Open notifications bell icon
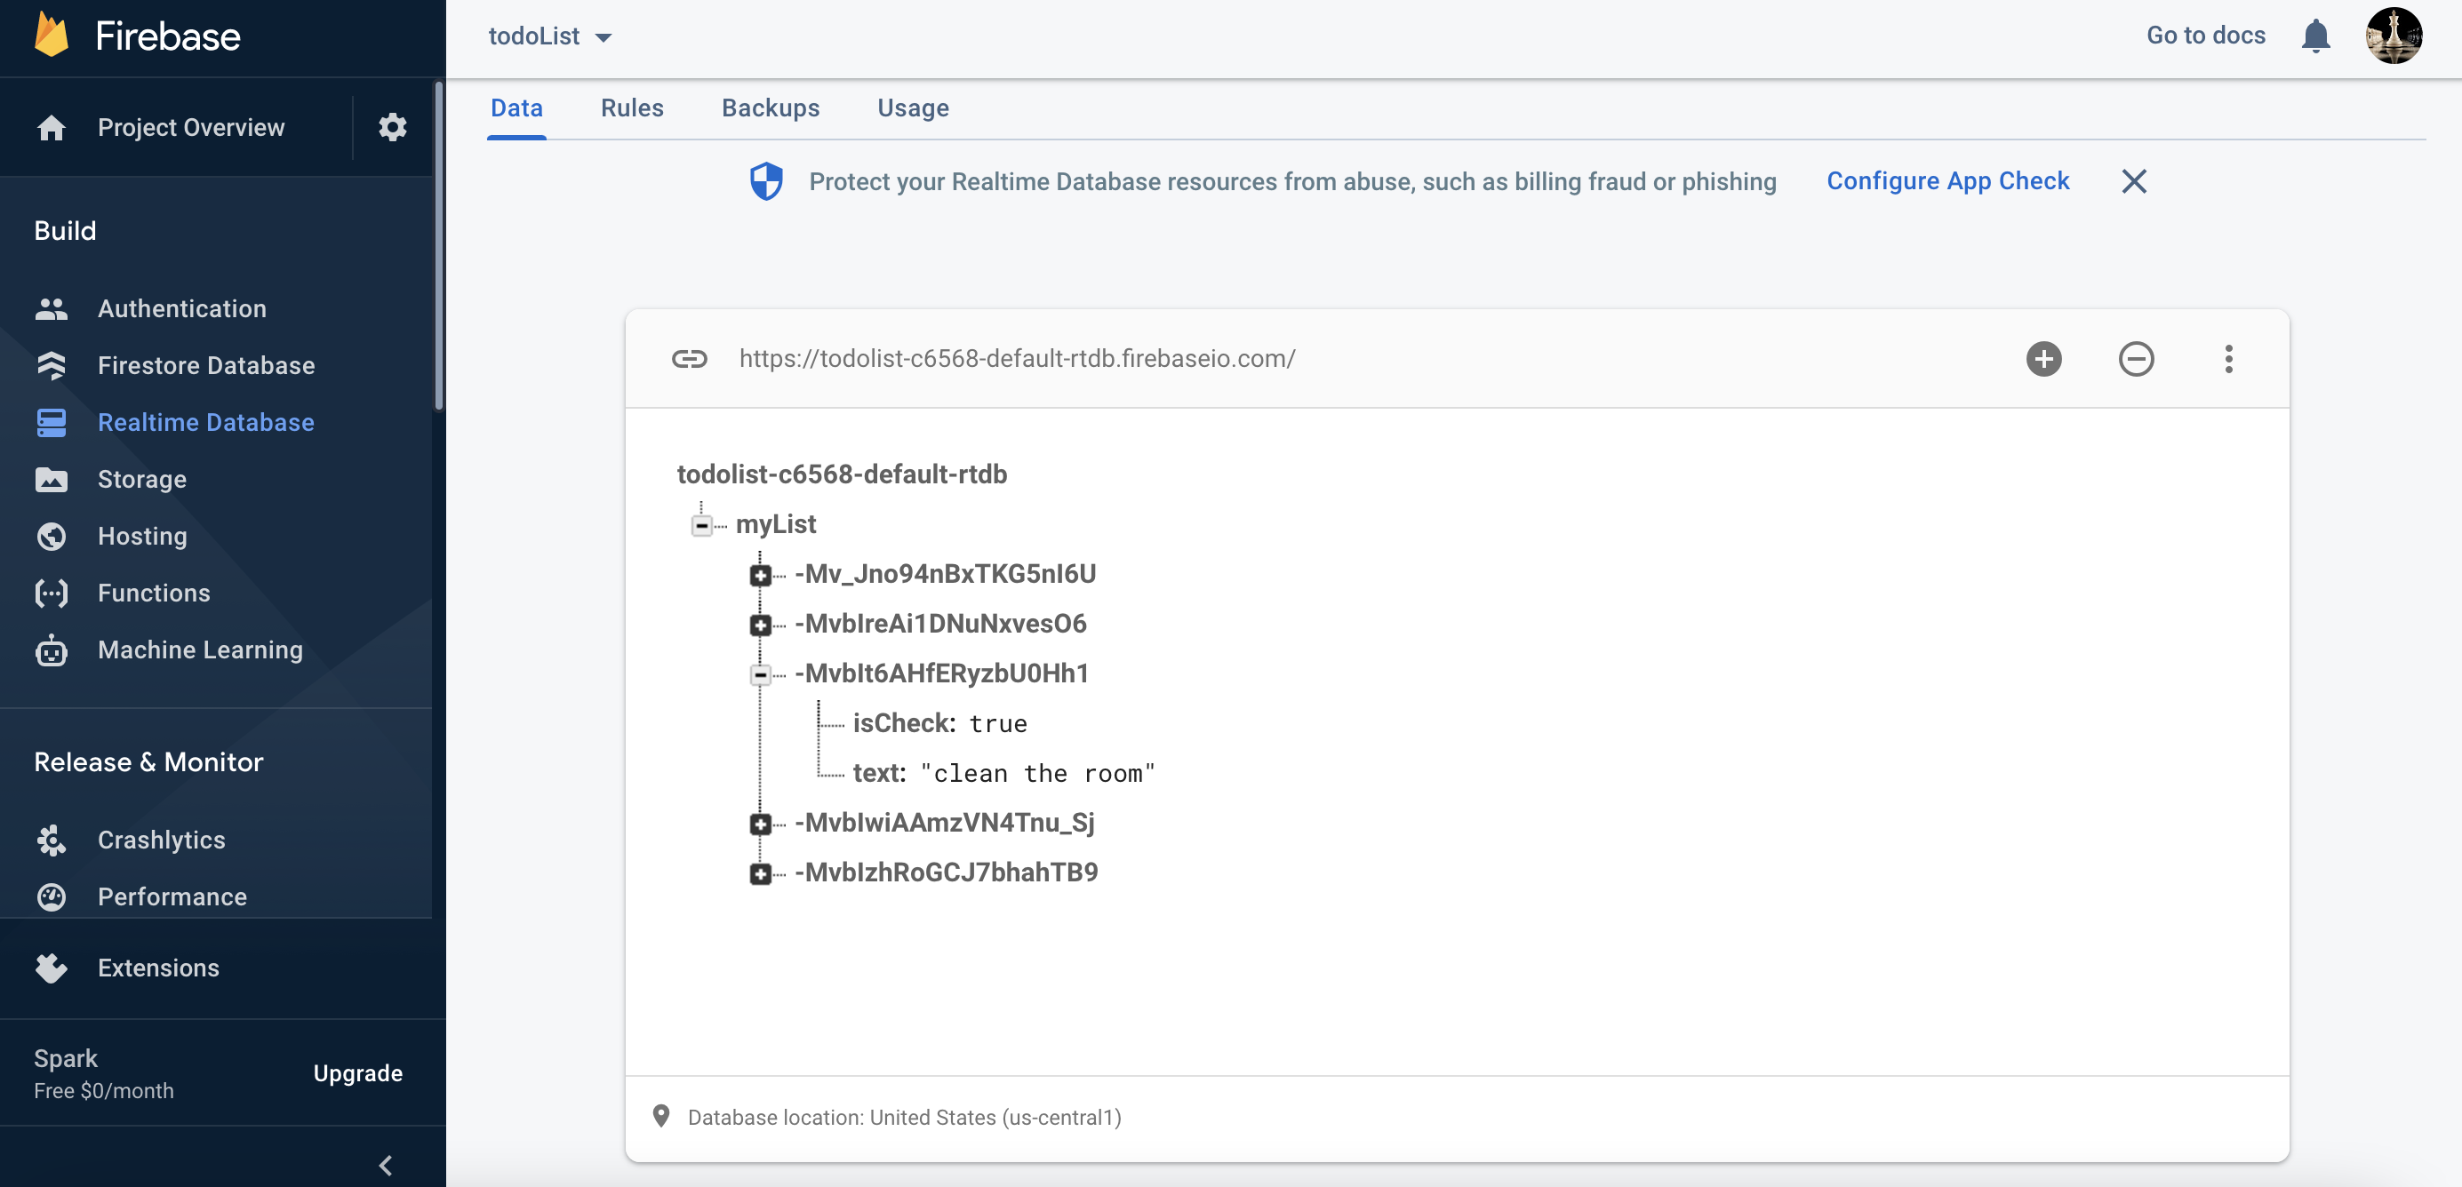The height and width of the screenshot is (1187, 2462). pyautogui.click(x=2314, y=36)
